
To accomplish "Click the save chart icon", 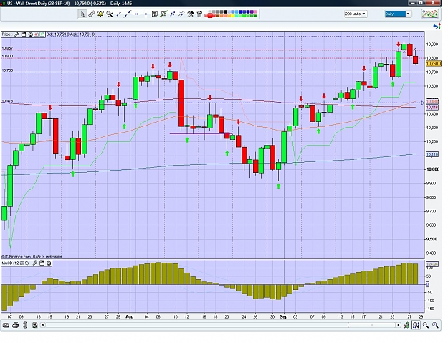I will [35, 325].
